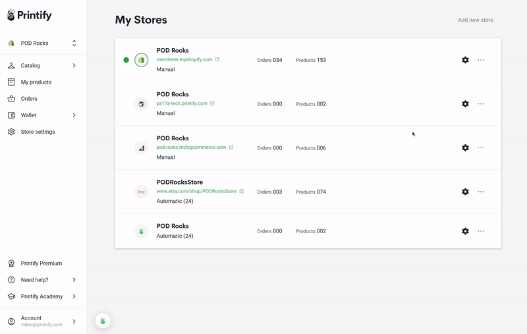Click the My products box icon

(x=11, y=82)
